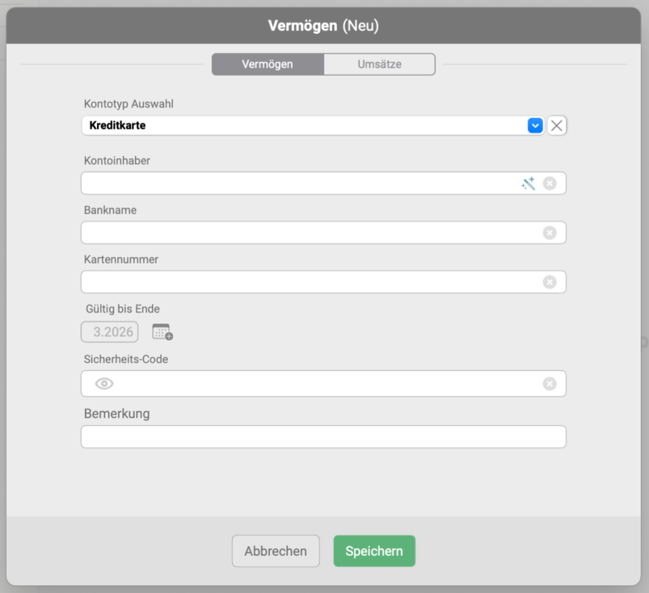Click into the Bankname input field
Viewport: 649px width, 593px height.
[311, 233]
